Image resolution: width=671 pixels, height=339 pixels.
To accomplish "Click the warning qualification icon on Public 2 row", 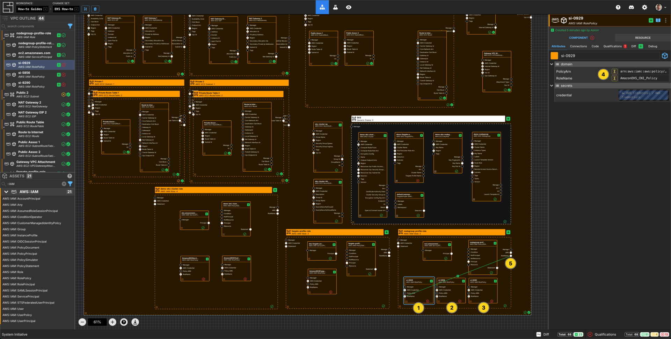I will [64, 95].
